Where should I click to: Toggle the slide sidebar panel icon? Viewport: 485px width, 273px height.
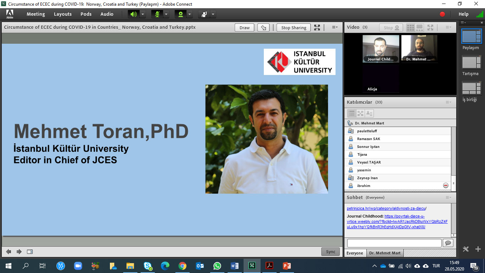point(30,252)
